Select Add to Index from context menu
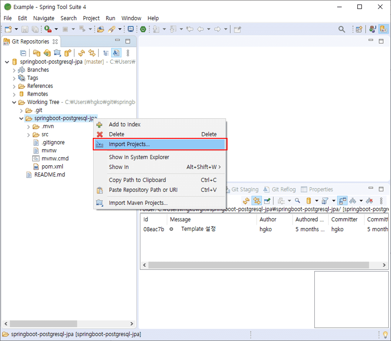The width and height of the screenshot is (391, 341). click(x=160, y=124)
